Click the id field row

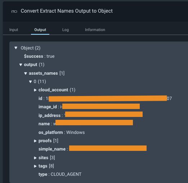coord(105,99)
